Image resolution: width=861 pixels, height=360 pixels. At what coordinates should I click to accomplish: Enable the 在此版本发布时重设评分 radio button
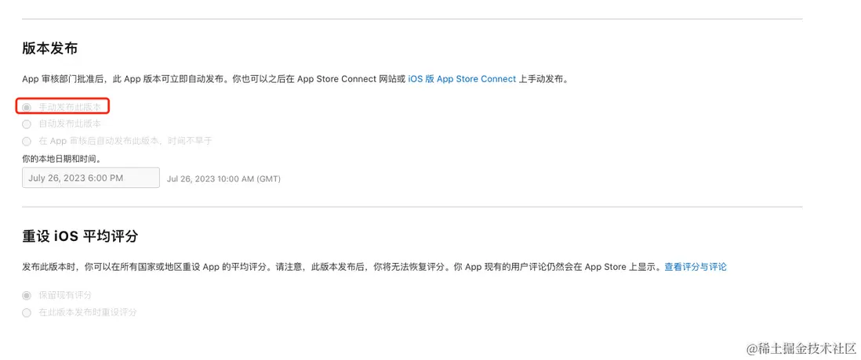coord(27,312)
